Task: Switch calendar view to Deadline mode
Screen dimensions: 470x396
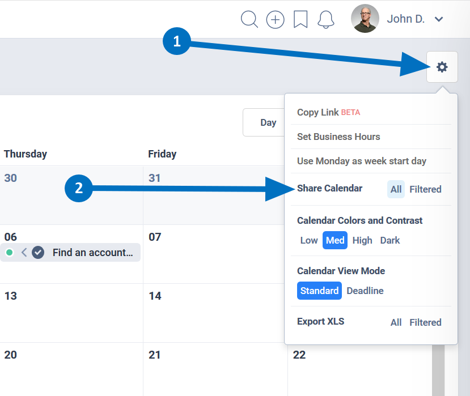Action: click(365, 291)
